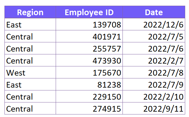Click the cell with employee ID 401971
The height and width of the screenshot is (117, 189).
coord(89,36)
